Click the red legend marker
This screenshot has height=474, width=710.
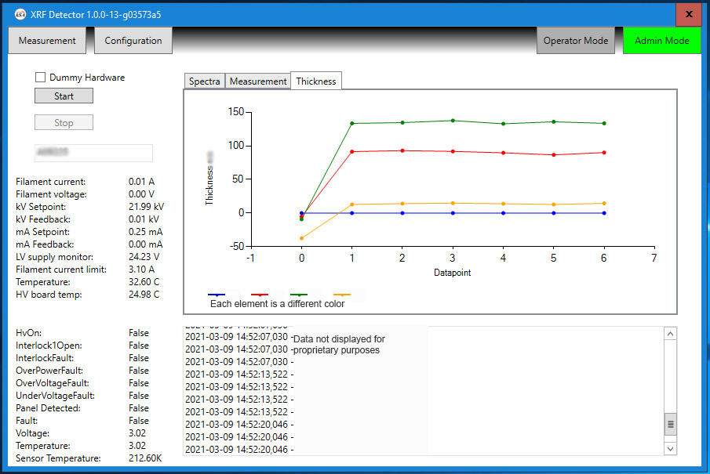click(260, 295)
